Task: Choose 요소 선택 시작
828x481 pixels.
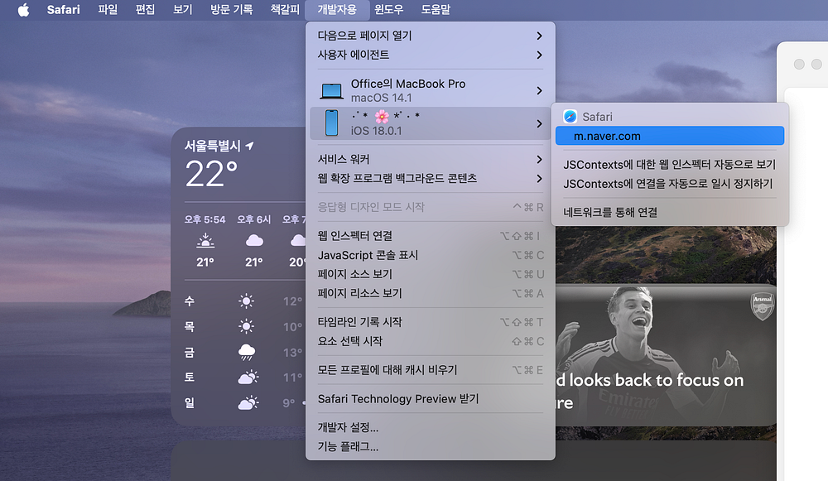Action: click(x=431, y=341)
